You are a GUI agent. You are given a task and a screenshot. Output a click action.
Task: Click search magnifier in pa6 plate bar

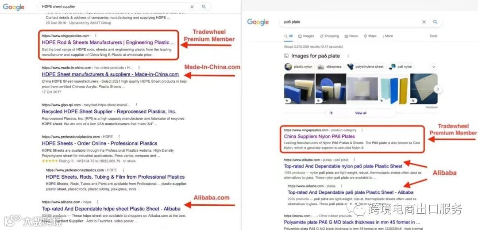pos(436,22)
